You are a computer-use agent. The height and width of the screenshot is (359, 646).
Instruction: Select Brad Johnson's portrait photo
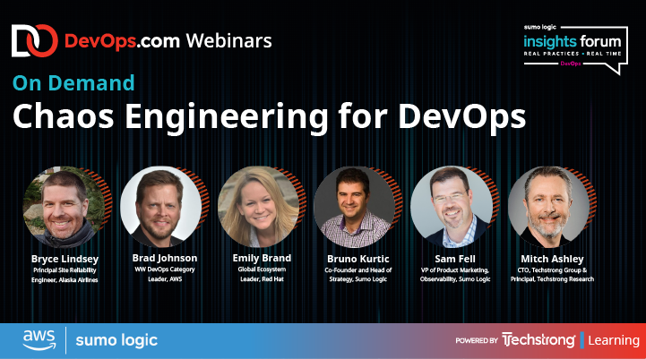tap(160, 207)
